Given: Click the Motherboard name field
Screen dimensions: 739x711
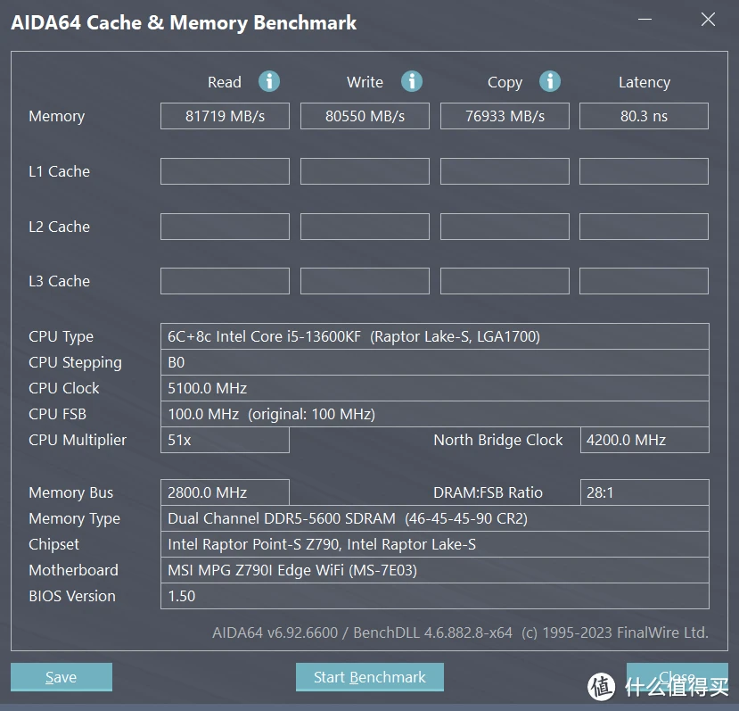Looking at the screenshot, I should pos(434,570).
